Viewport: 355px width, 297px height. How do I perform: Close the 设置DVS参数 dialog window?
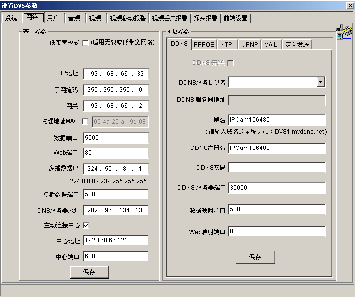click(349, 5)
